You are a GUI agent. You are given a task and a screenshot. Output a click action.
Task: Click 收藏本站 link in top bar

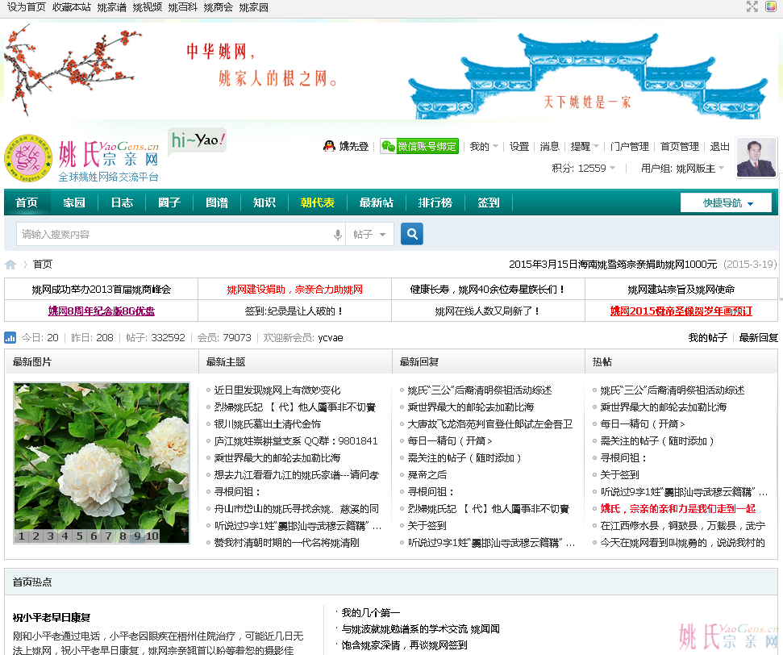click(x=72, y=7)
